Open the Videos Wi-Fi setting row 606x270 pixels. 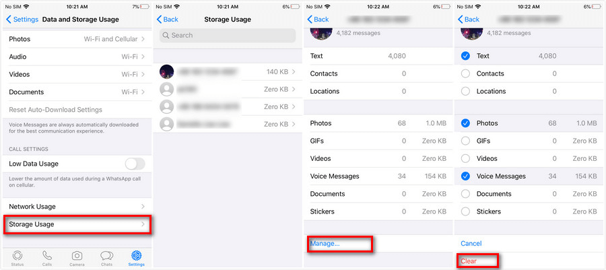pyautogui.click(x=77, y=75)
